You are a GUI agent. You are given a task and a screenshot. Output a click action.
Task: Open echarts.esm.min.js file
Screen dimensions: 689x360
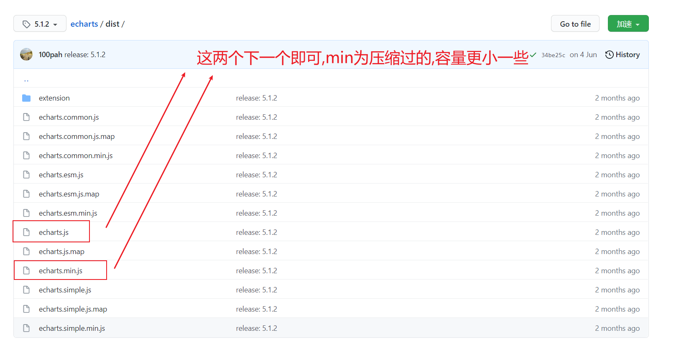click(68, 213)
